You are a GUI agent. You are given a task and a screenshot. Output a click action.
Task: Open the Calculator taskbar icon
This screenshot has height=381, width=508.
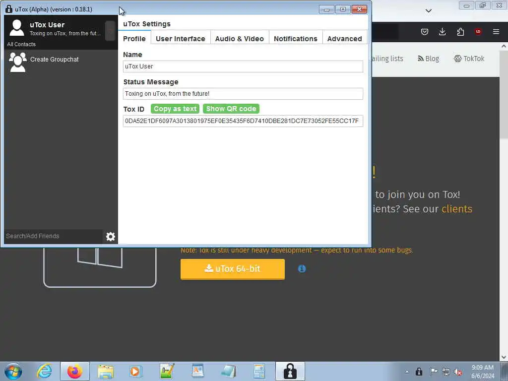point(259,371)
